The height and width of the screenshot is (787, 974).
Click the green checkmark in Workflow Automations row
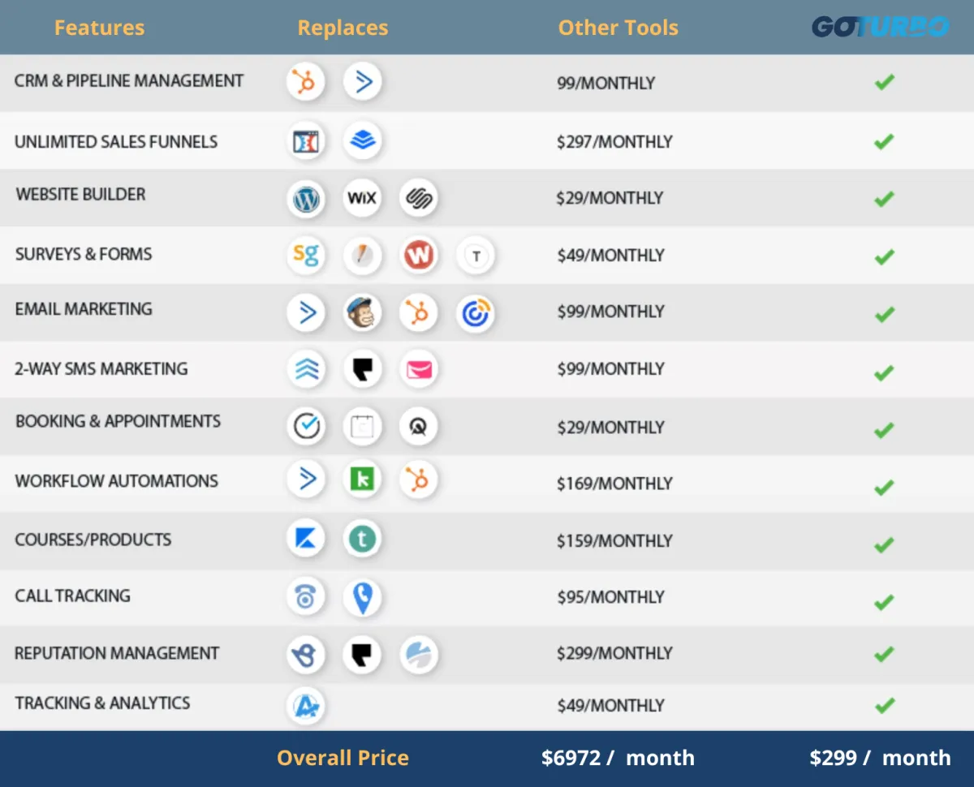[x=885, y=488]
